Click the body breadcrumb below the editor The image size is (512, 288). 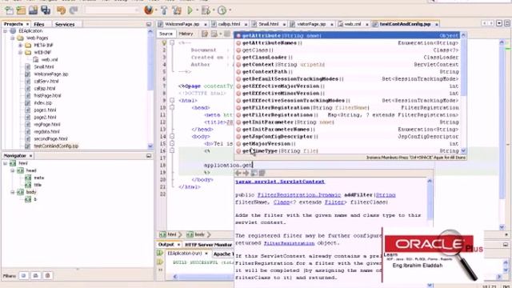[196, 234]
